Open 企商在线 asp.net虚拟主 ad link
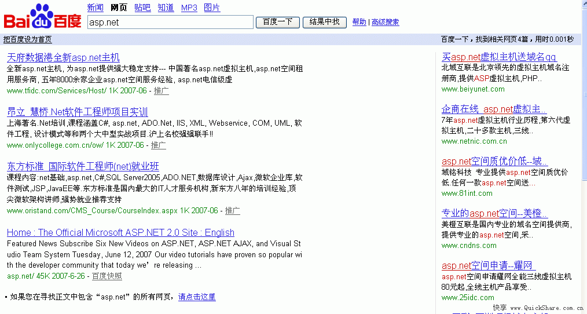 click(x=494, y=109)
